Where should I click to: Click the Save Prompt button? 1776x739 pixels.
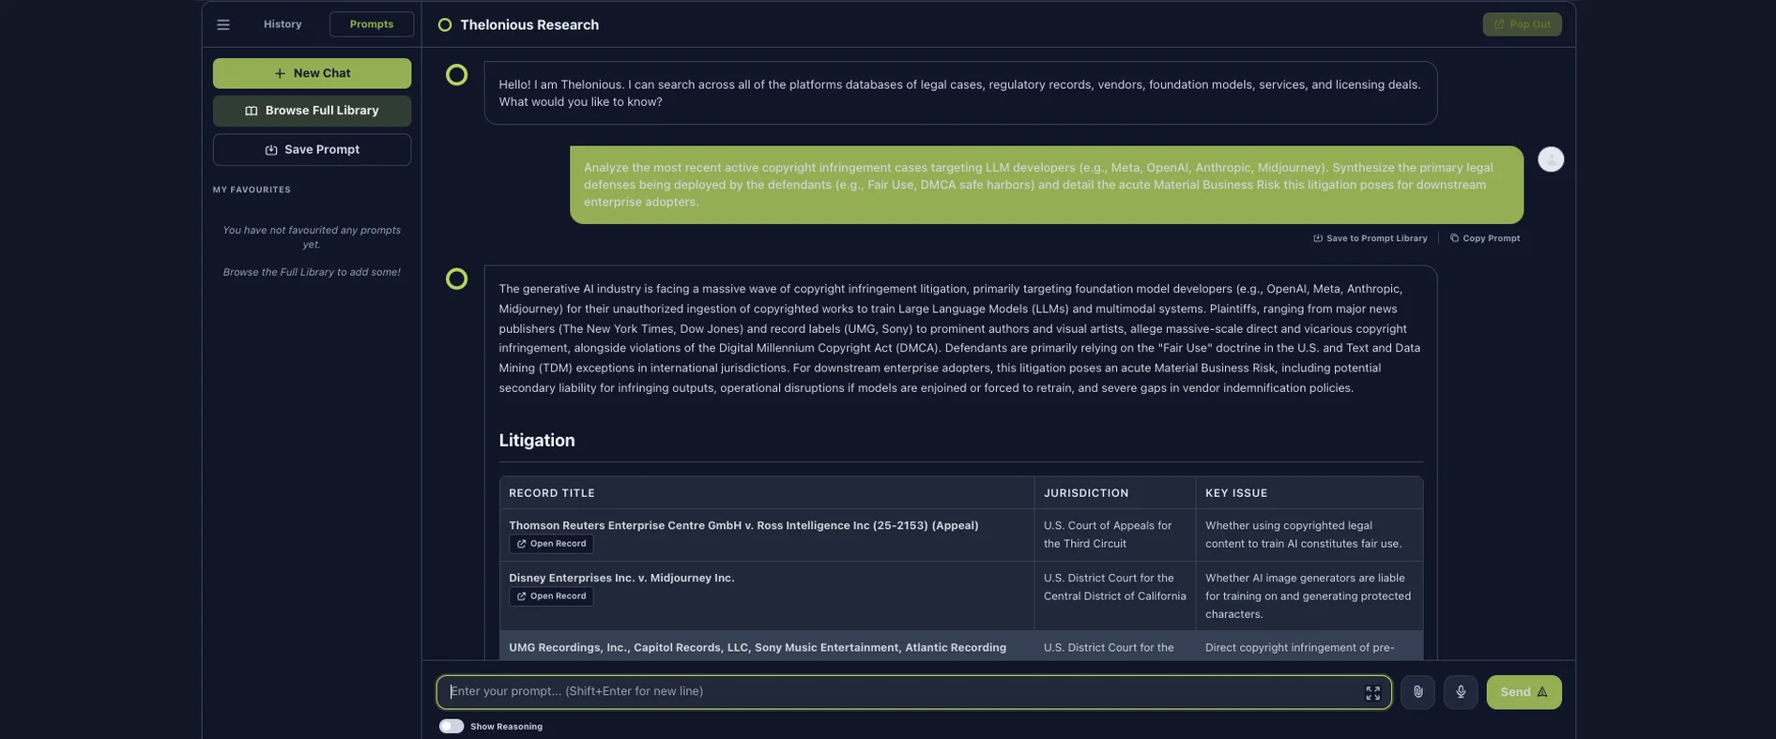click(312, 150)
